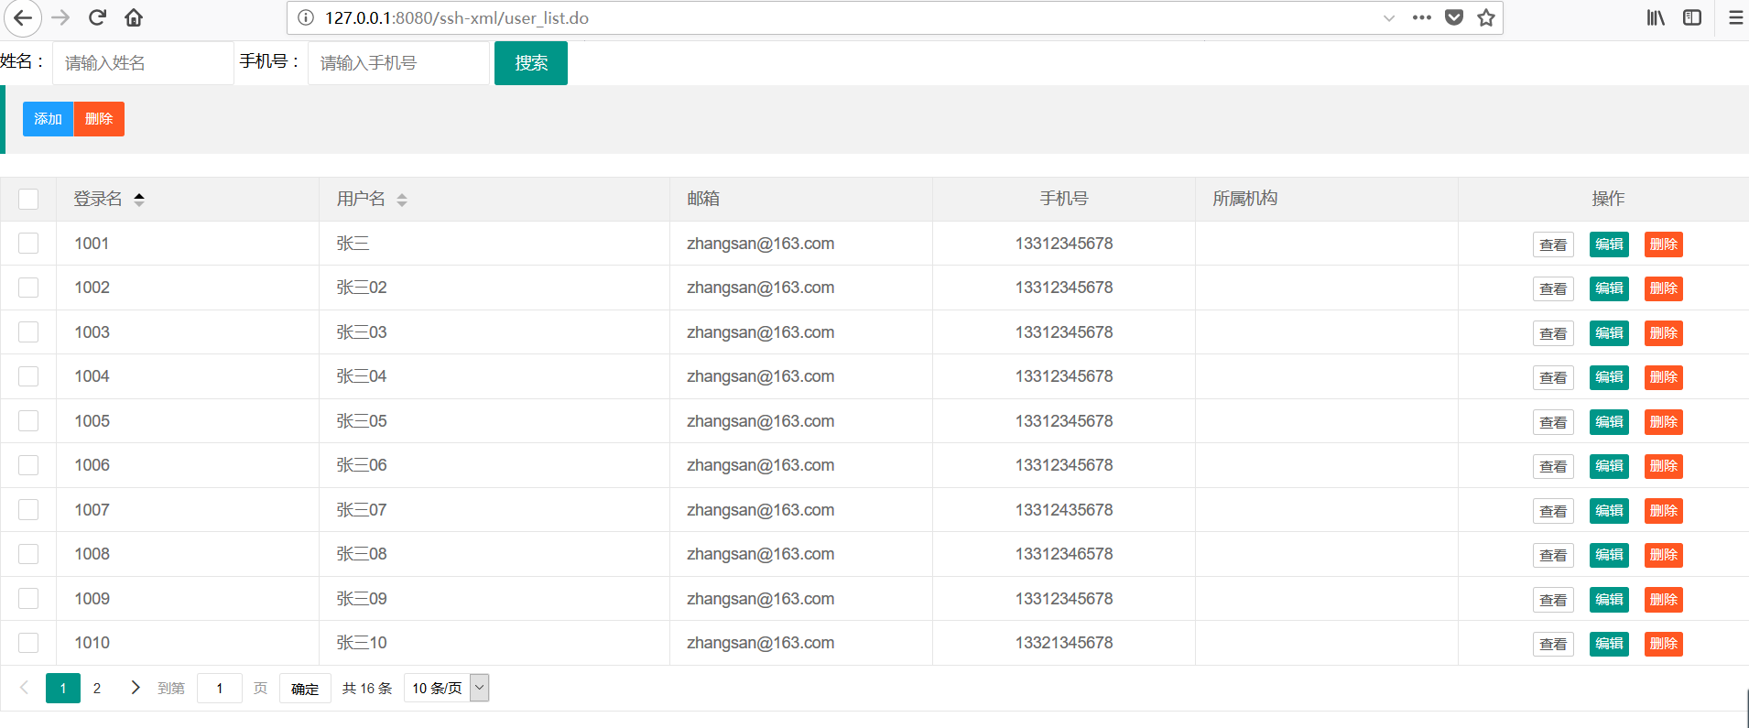Open the browser home page icon
The image size is (1749, 728).
click(134, 17)
